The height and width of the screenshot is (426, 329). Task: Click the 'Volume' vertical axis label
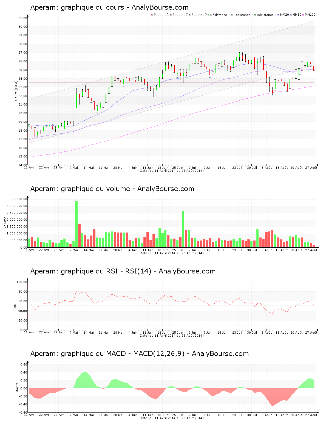[x=5, y=223]
